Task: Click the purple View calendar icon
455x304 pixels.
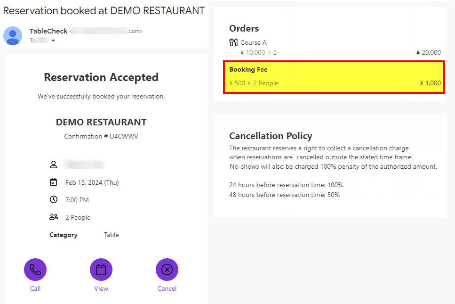Action: coord(101,270)
